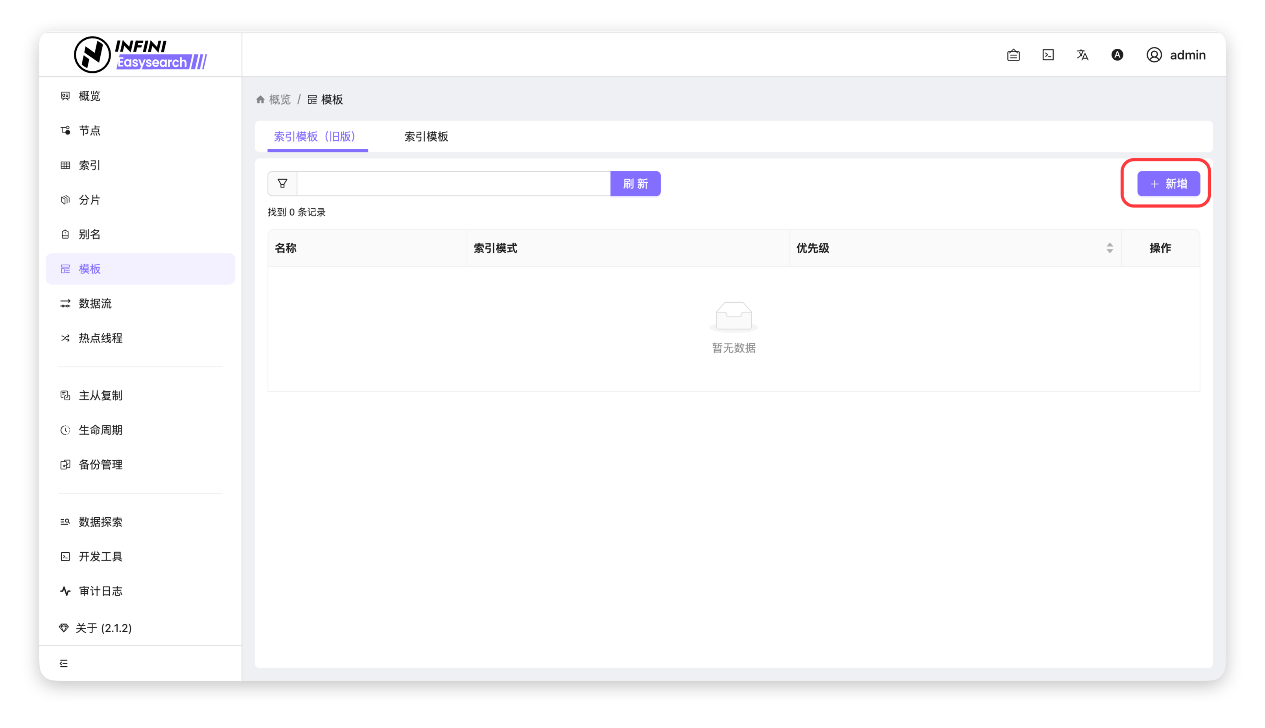Image resolution: width=1265 pixels, height=728 pixels.
Task: Sort table by 优先级 column arrows
Action: click(x=1110, y=248)
